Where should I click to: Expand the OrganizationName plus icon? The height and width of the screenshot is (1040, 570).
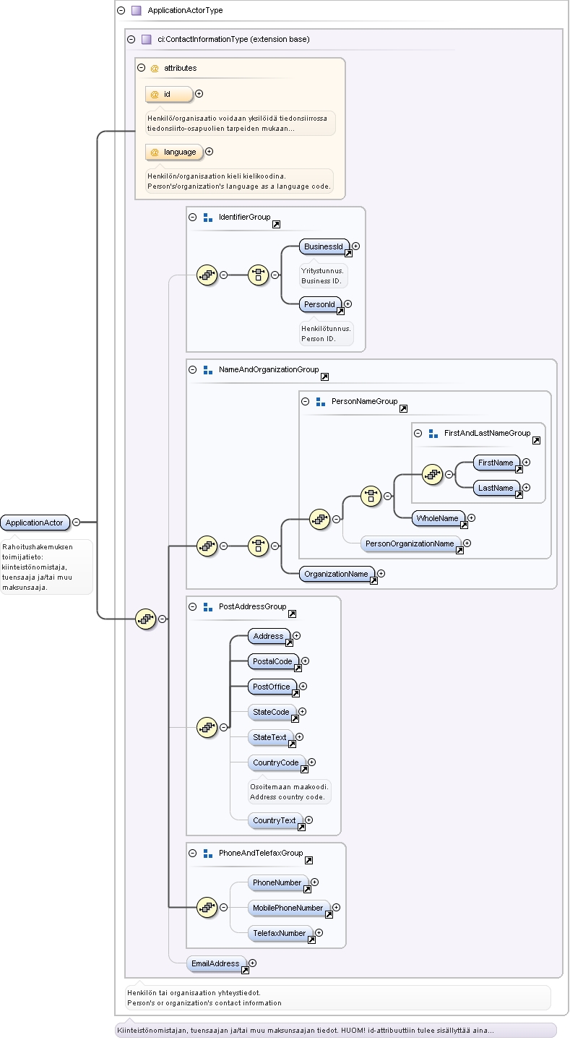click(381, 574)
